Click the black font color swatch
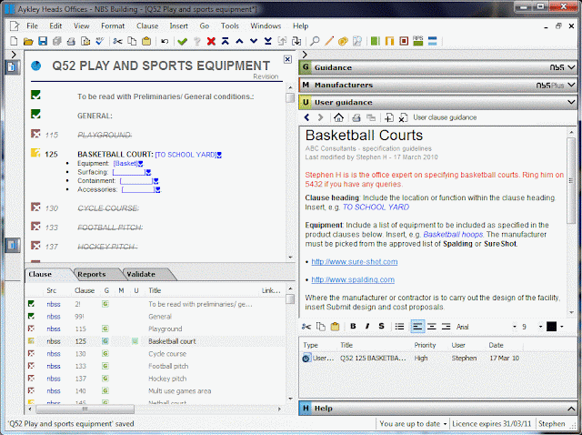Image resolution: width=582 pixels, height=435 pixels. (x=552, y=327)
